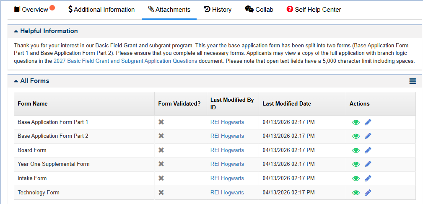The width and height of the screenshot is (423, 204).
Task: View the Technology Form eye icon
Action: pos(356,193)
